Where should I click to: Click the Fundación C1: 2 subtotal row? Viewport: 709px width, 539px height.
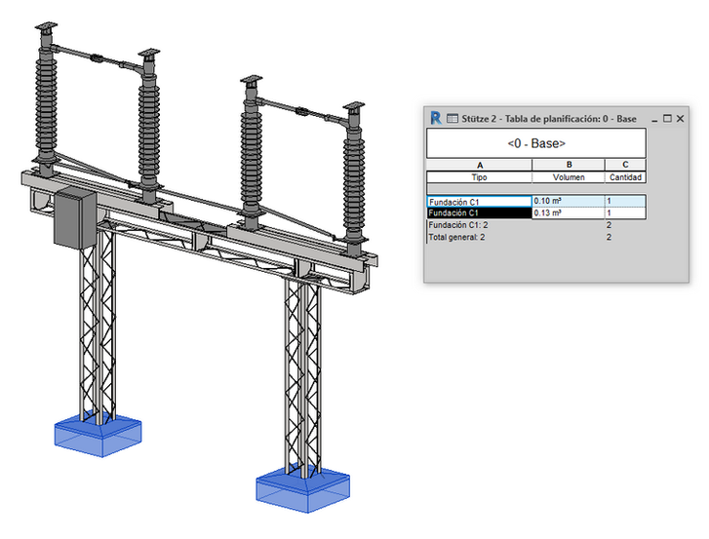click(x=536, y=225)
